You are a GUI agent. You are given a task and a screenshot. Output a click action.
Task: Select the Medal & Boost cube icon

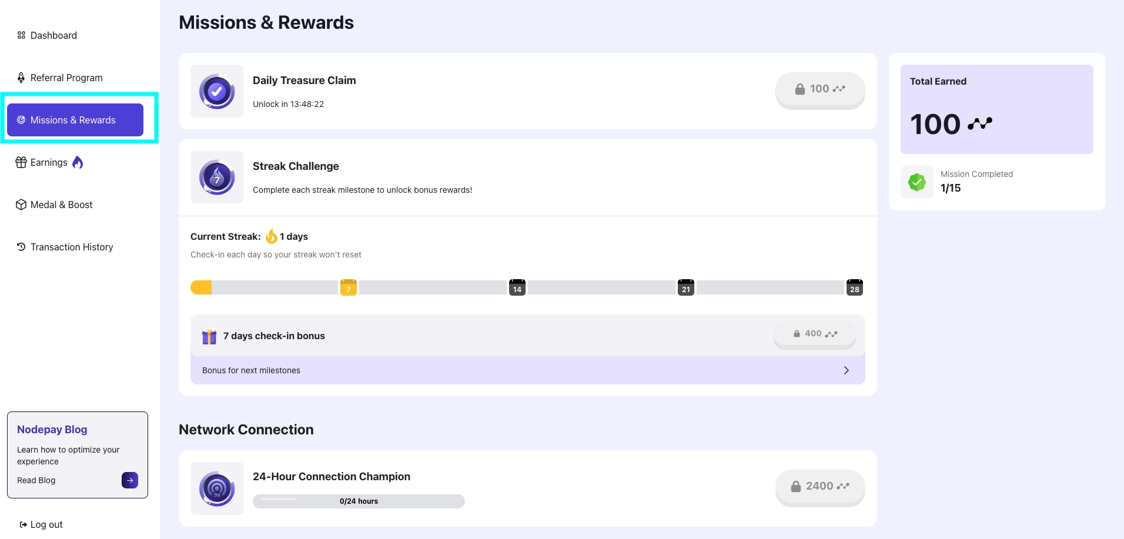coord(21,205)
